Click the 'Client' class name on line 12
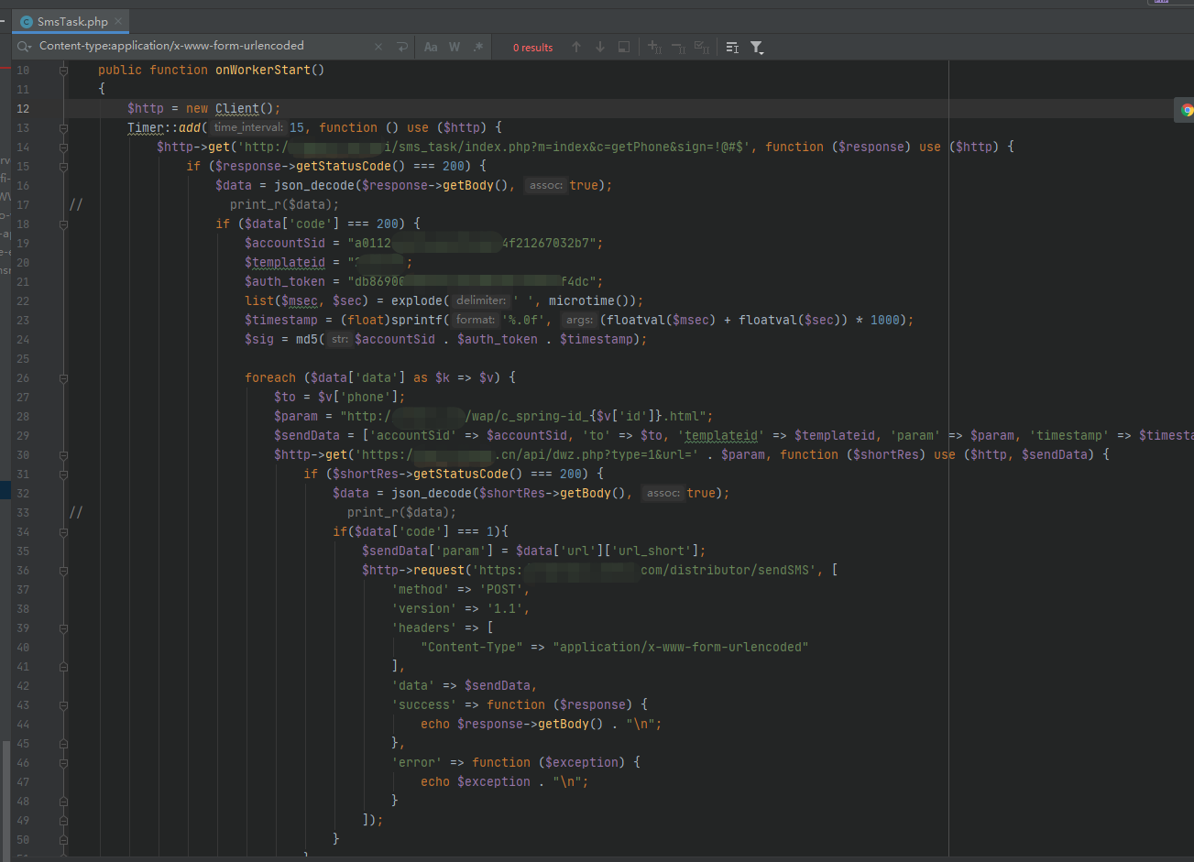1194x862 pixels. (237, 108)
